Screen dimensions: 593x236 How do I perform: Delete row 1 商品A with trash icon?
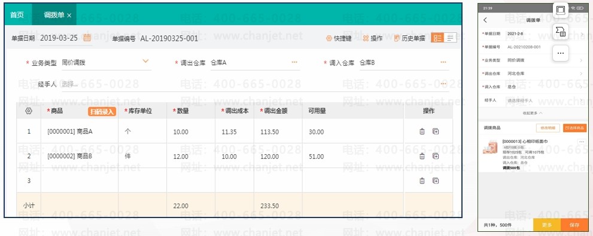(422, 131)
